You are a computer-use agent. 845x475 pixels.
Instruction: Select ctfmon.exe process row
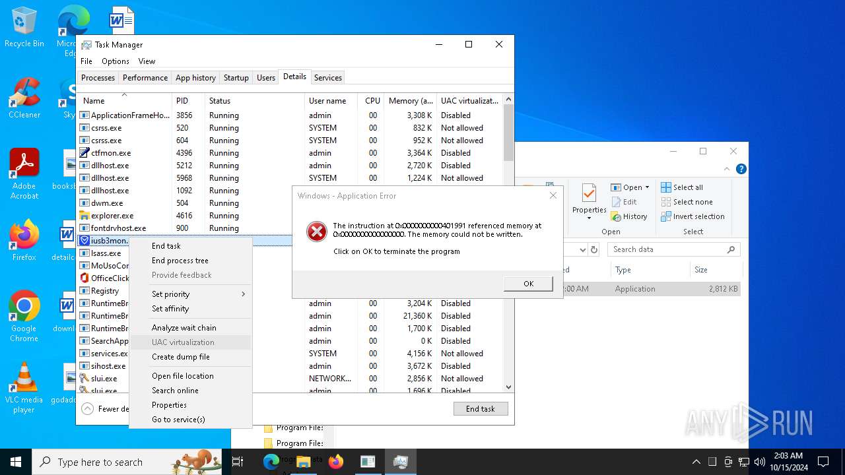click(x=289, y=153)
